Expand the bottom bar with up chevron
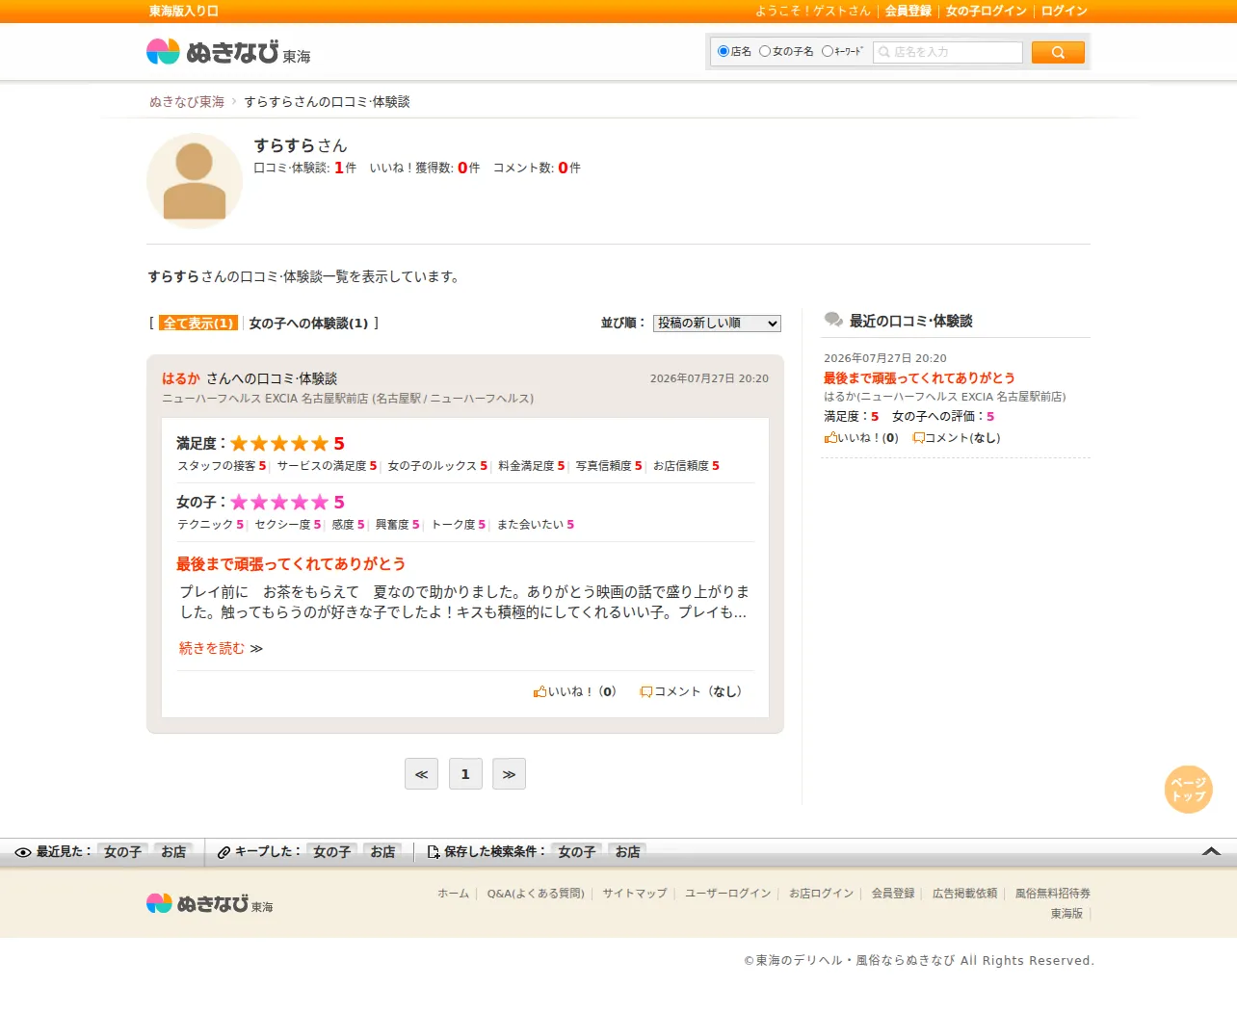Image resolution: width=1237 pixels, height=1012 pixels. (1212, 851)
